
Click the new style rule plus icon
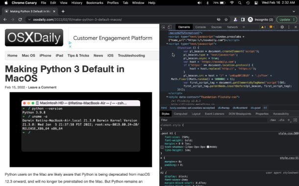[289, 120]
